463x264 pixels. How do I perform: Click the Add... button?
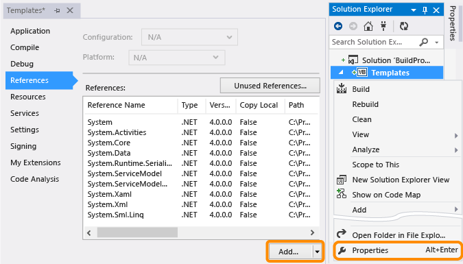[x=289, y=252]
